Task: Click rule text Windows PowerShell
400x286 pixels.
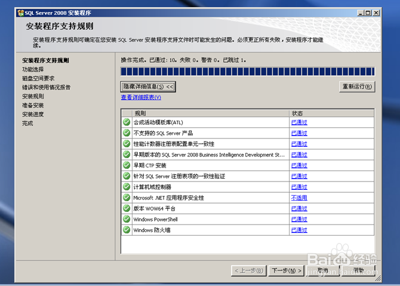Action: [x=155, y=219]
